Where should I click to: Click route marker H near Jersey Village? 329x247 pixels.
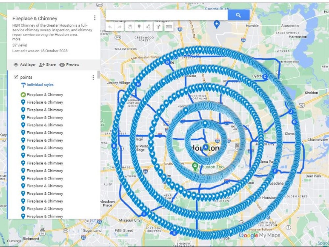pos(138,84)
